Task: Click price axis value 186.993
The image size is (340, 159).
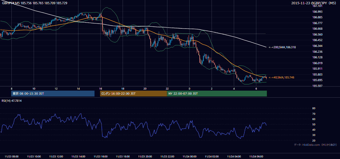Action: click(317, 12)
